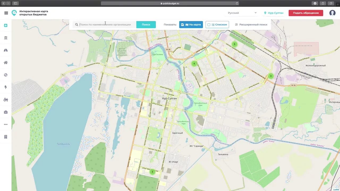This screenshot has height=191, width=340.
Task: Click browser back arrow
Action: coord(3,3)
